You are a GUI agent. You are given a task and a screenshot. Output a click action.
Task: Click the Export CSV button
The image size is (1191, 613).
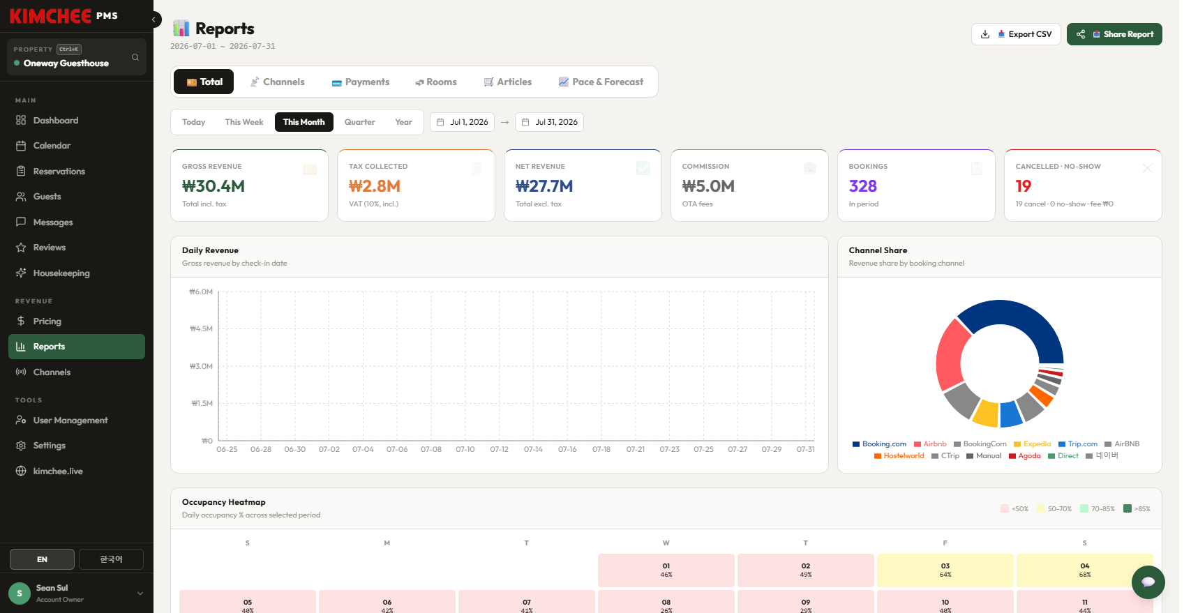pyautogui.click(x=1016, y=34)
